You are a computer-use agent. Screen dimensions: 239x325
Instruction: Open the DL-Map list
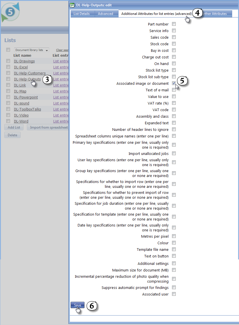click(20, 91)
